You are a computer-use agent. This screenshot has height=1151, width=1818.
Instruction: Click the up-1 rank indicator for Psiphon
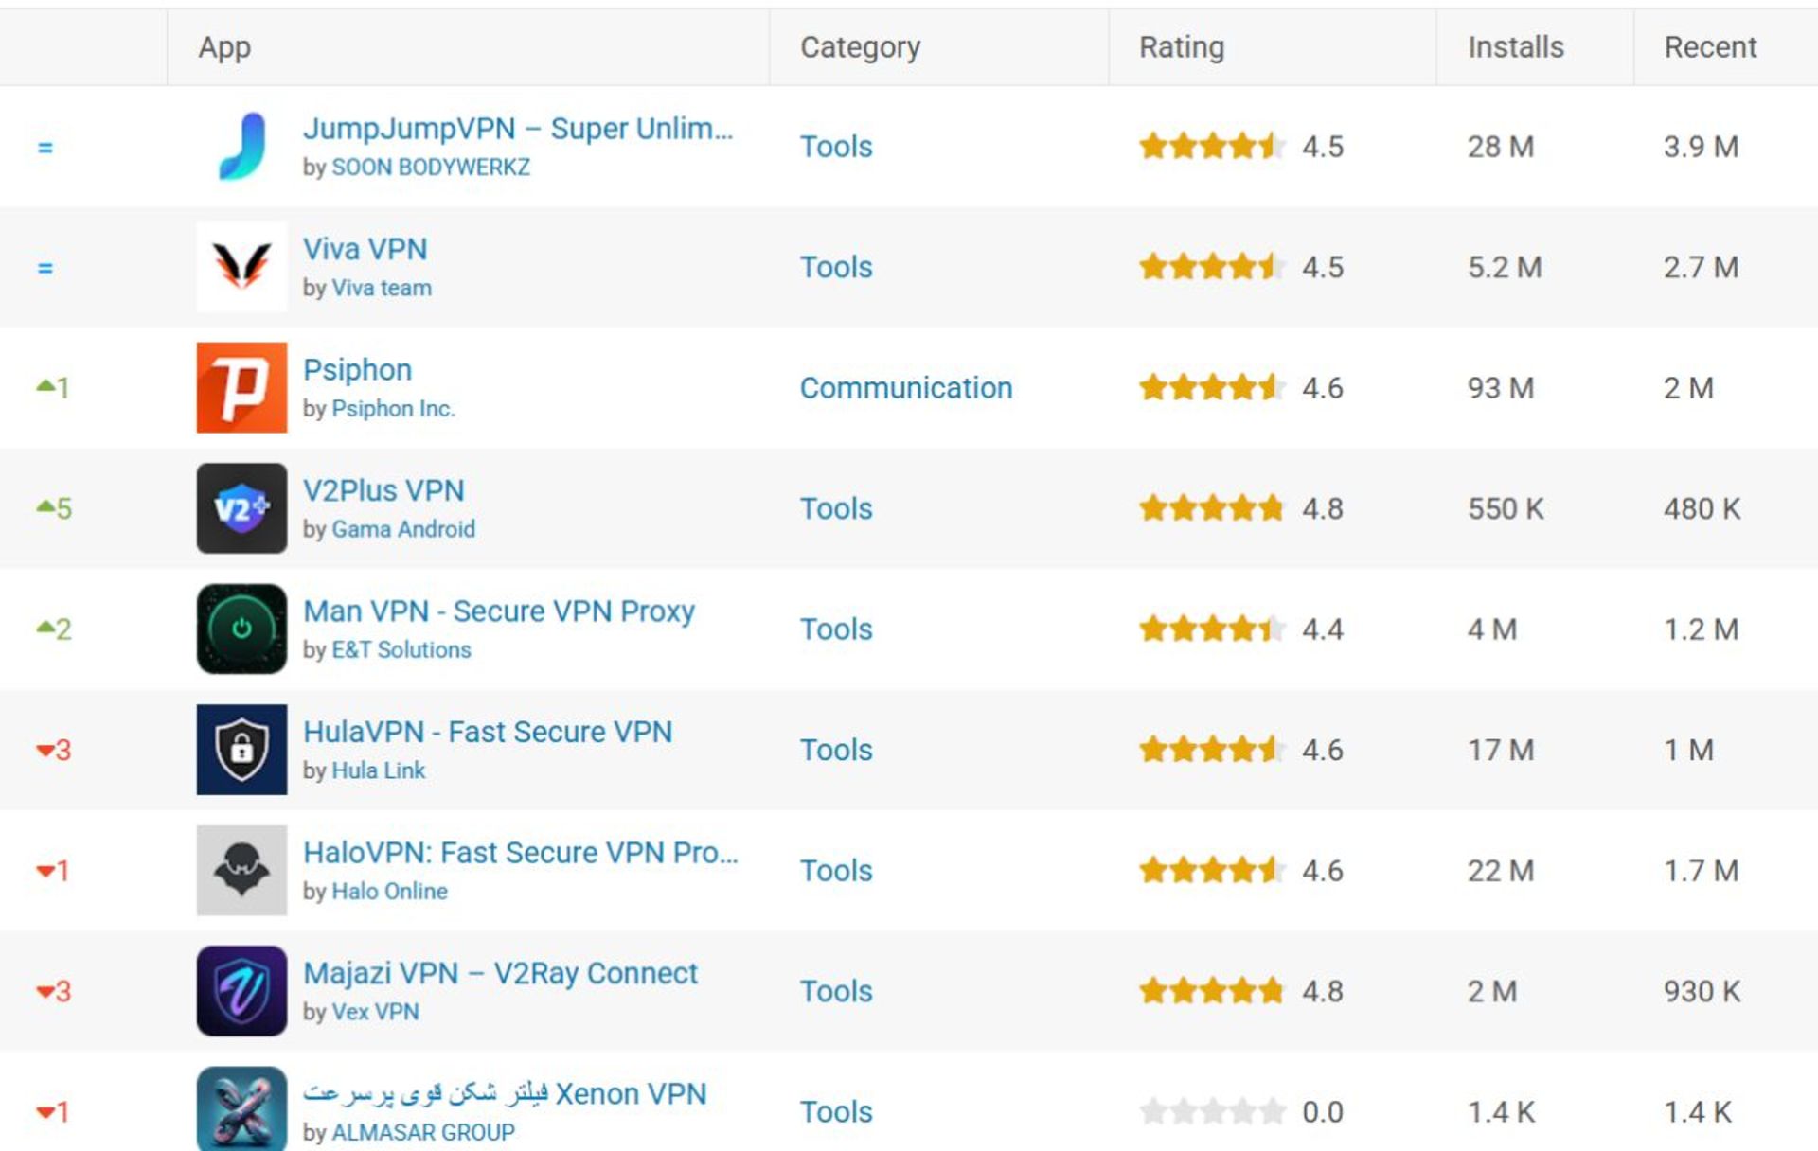53,387
